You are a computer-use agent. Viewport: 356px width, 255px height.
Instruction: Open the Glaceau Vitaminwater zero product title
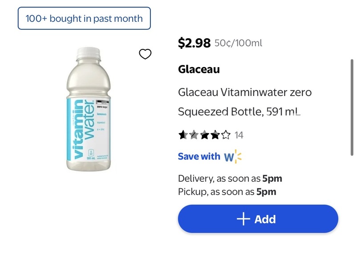(x=244, y=102)
